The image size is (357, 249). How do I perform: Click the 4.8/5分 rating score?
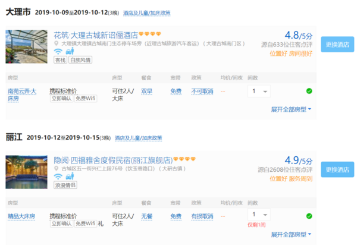tap(299, 36)
